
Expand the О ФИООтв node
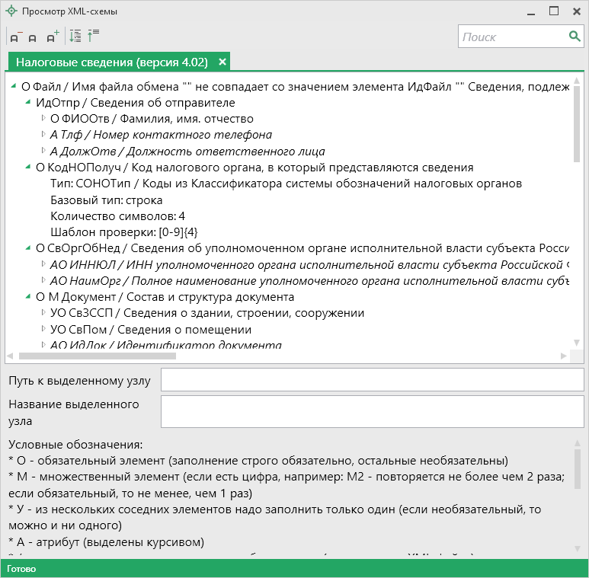(43, 119)
